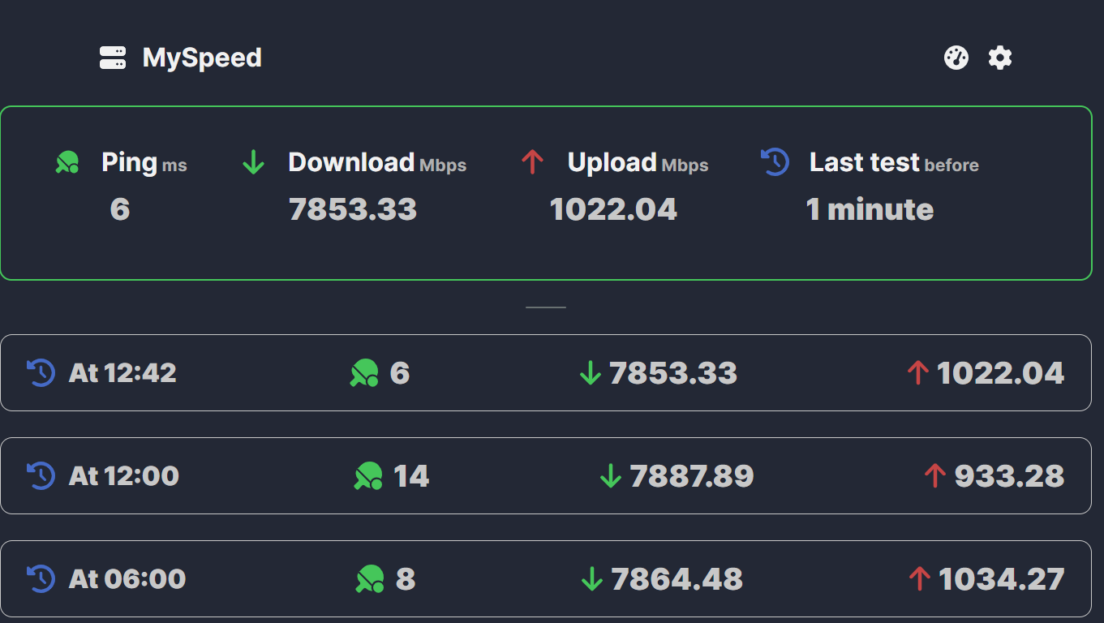The image size is (1104, 623).
Task: Click the download arrow in the 06:00 row
Action: 592,579
